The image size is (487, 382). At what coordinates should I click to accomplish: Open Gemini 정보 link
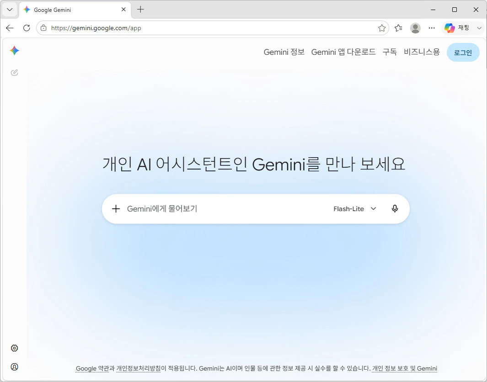click(284, 52)
